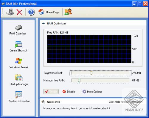Open help with the blue question mark icon

[31, 12]
